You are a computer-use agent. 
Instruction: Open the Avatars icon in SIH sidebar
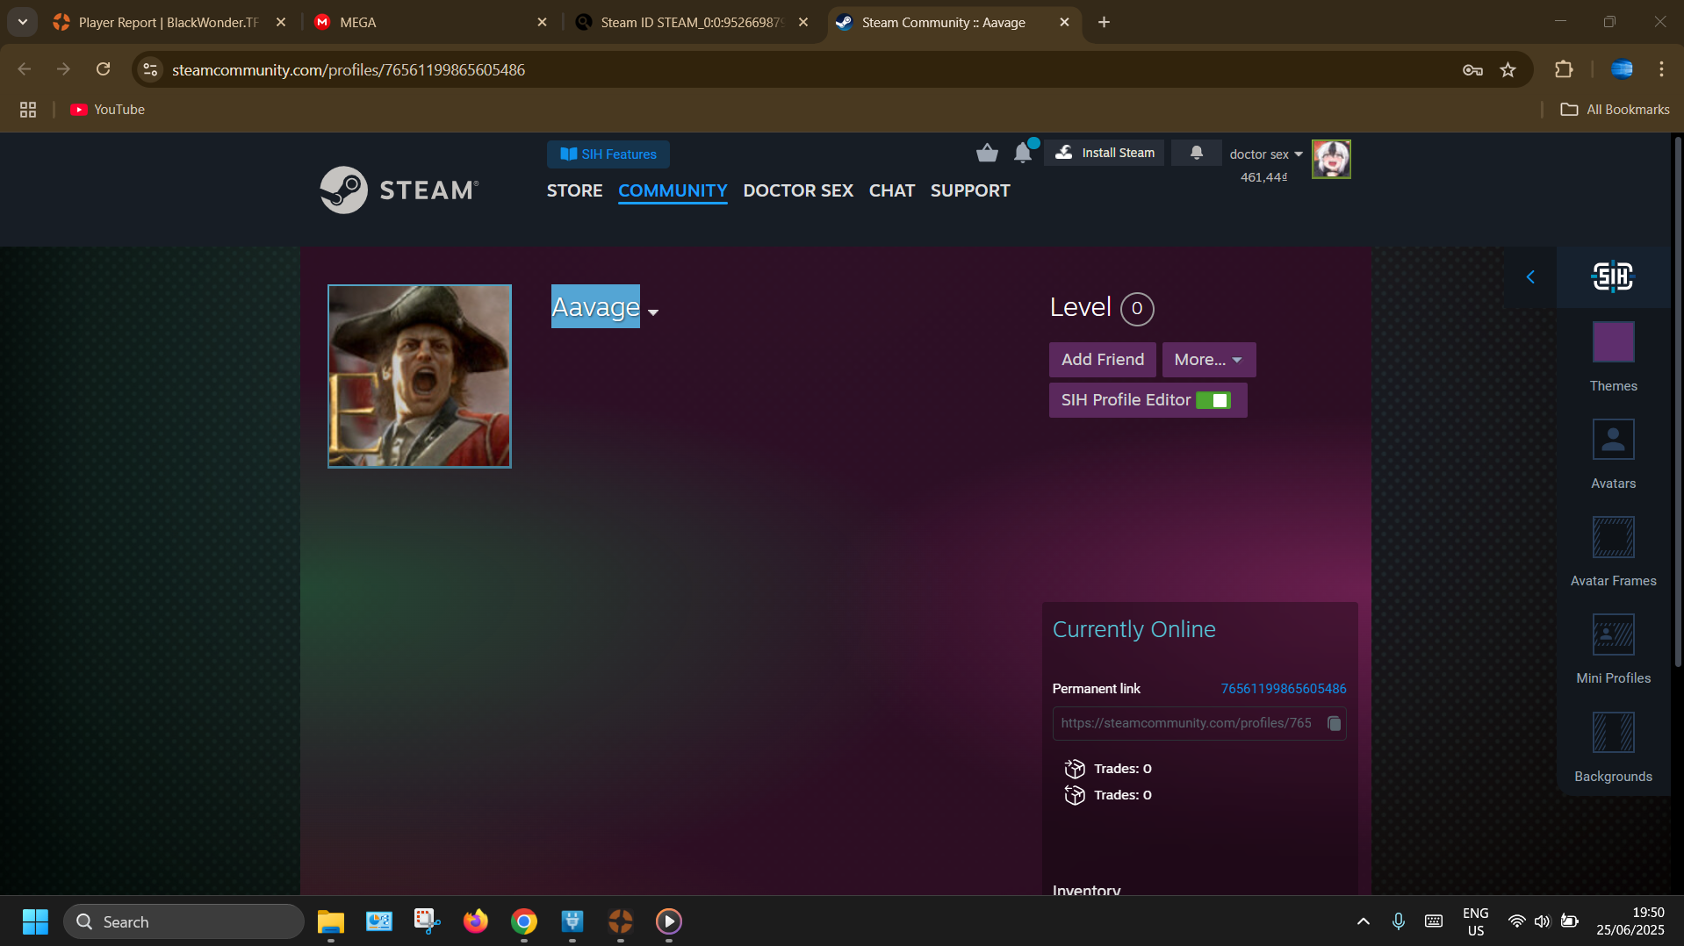1613,440
